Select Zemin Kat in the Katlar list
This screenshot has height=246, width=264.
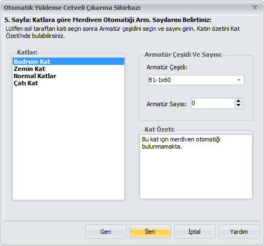coord(68,69)
